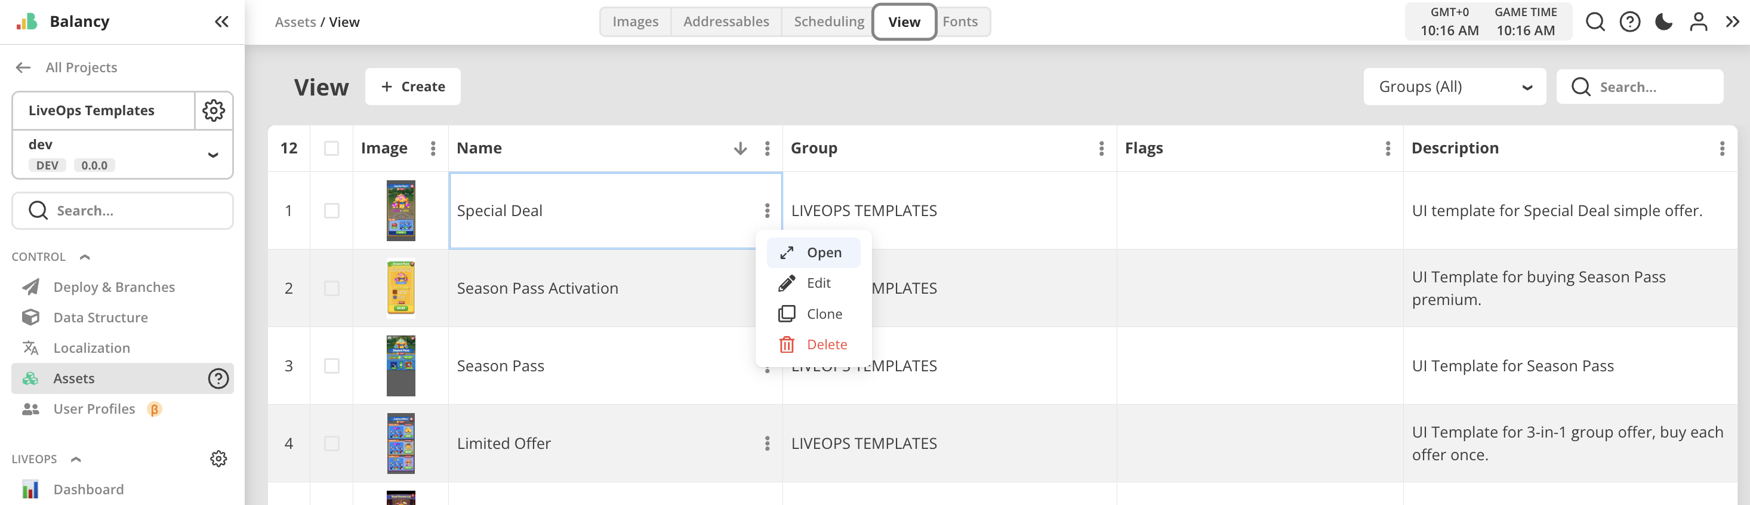Toggle dark mode moon icon
Screen dimensions: 1750x505
pyautogui.click(x=1663, y=21)
